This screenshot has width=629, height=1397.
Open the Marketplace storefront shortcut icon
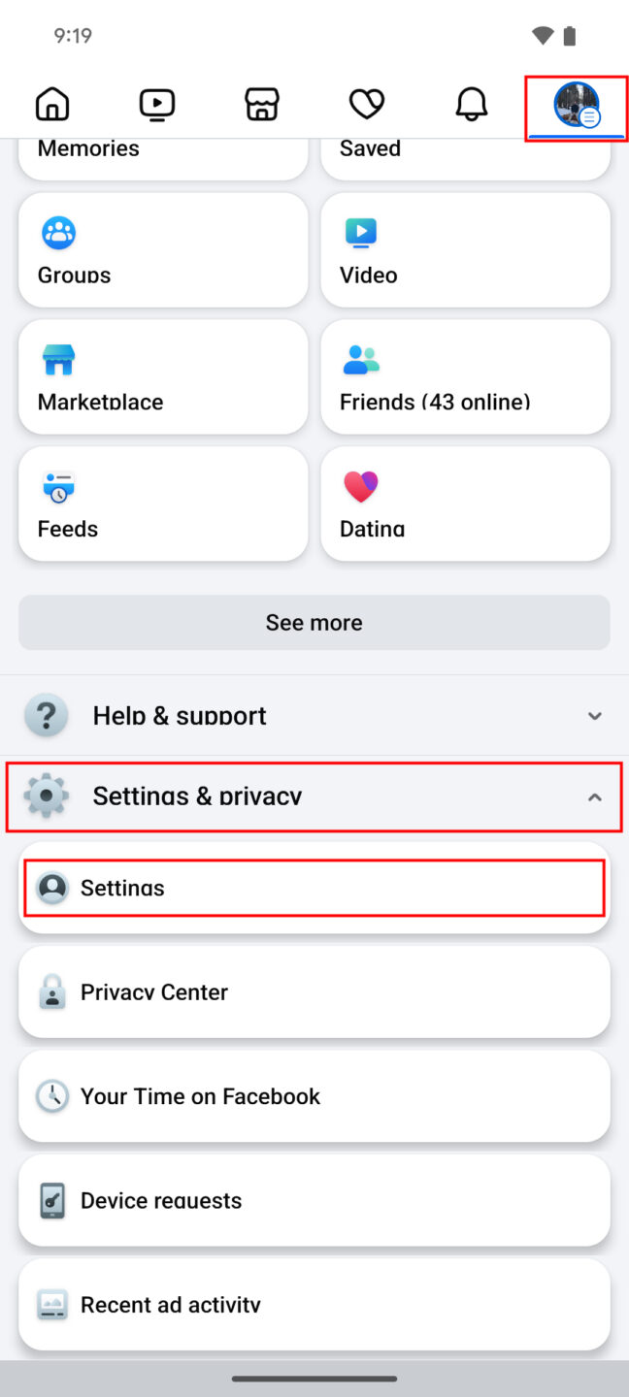click(x=58, y=360)
